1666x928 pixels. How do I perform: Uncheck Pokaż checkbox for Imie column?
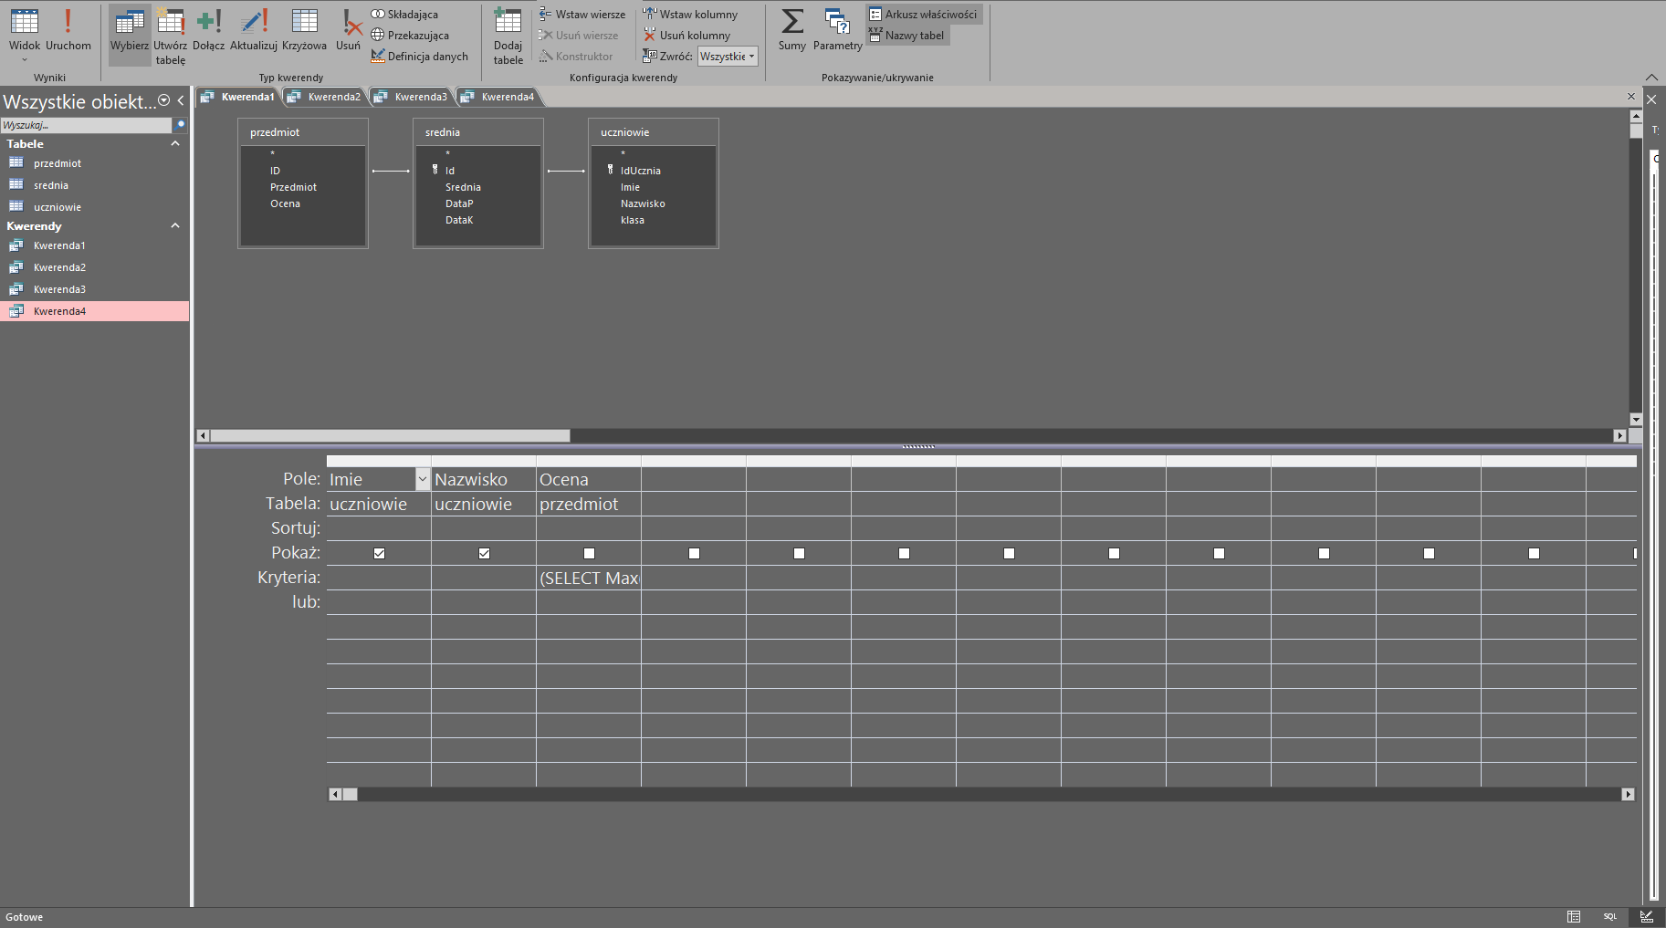[x=379, y=553]
